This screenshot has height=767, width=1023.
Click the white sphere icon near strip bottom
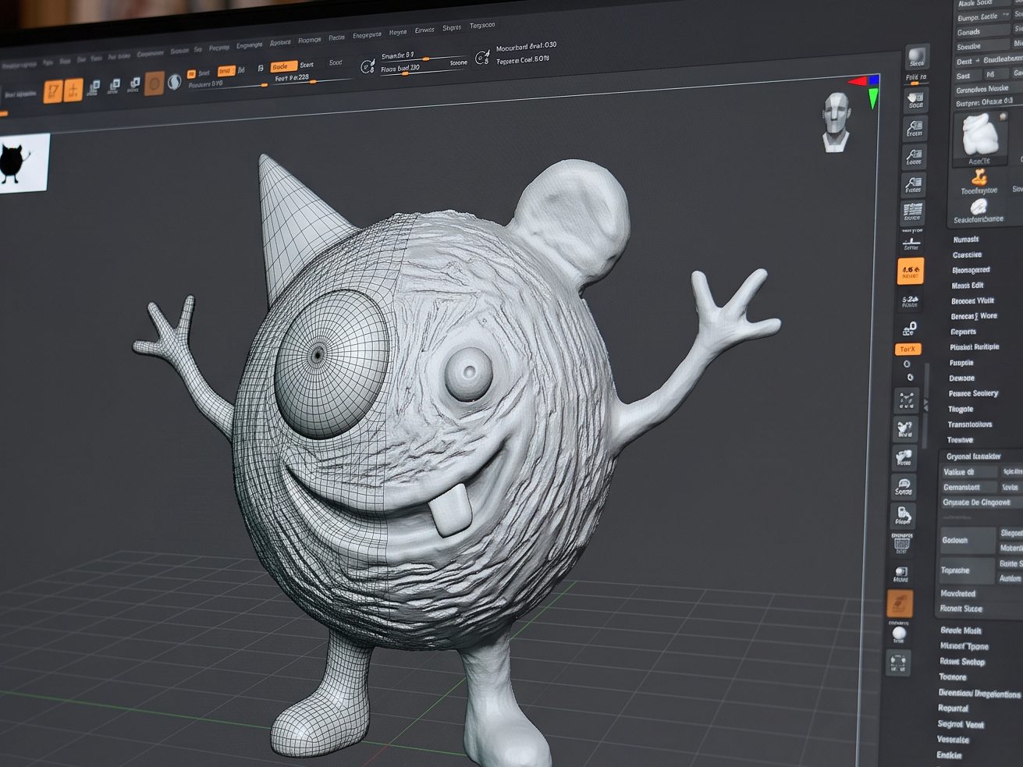899,633
